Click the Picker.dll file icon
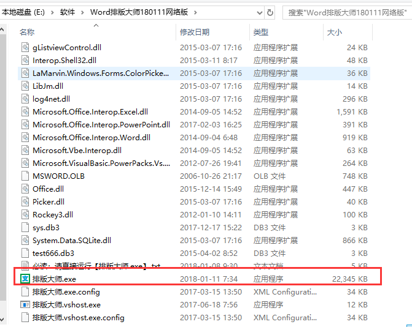Image resolution: width=412 pixels, height=327 pixels. tap(25, 201)
